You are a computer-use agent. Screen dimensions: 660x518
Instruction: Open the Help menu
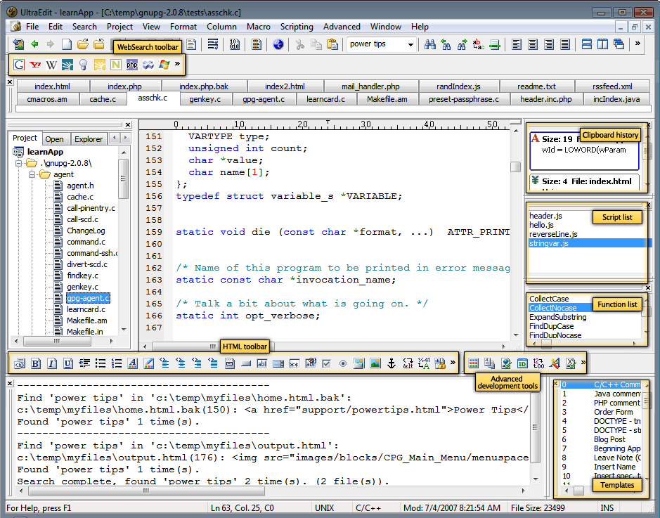click(x=420, y=27)
